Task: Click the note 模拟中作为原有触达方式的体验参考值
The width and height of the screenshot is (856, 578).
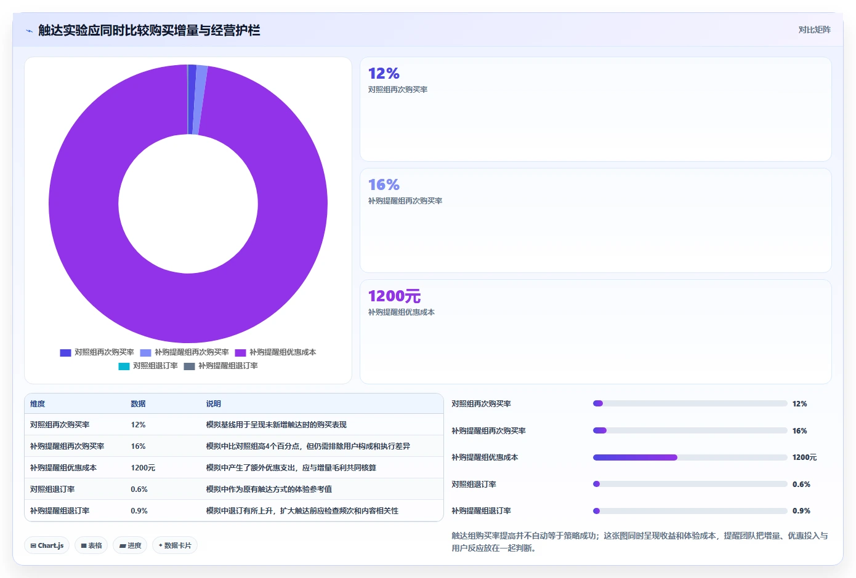Action: click(x=269, y=489)
